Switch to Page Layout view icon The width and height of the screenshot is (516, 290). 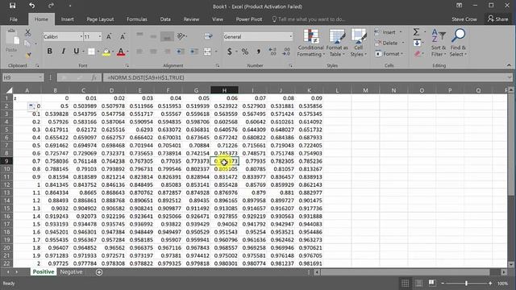(x=419, y=283)
